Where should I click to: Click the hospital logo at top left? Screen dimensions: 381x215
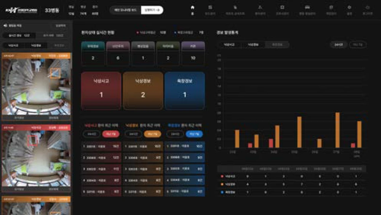coord(21,10)
